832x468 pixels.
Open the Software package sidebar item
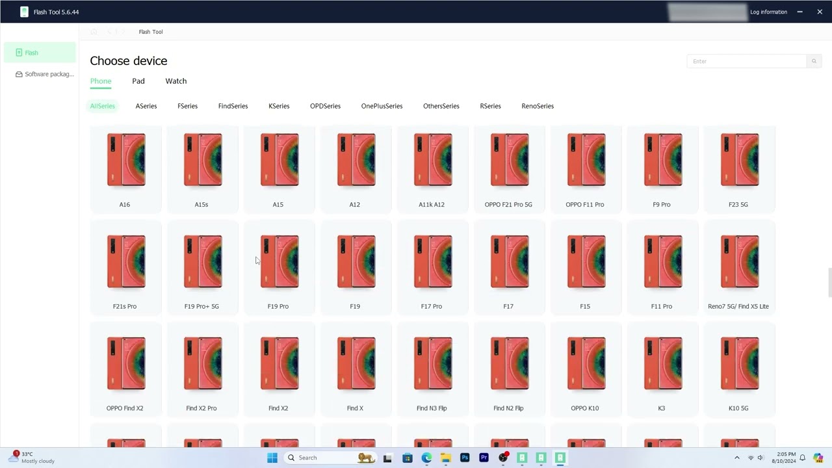coord(44,74)
